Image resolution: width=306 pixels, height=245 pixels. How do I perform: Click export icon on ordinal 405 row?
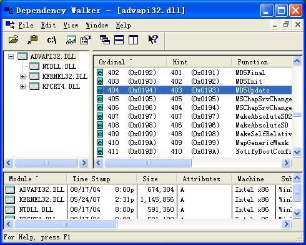click(x=100, y=99)
